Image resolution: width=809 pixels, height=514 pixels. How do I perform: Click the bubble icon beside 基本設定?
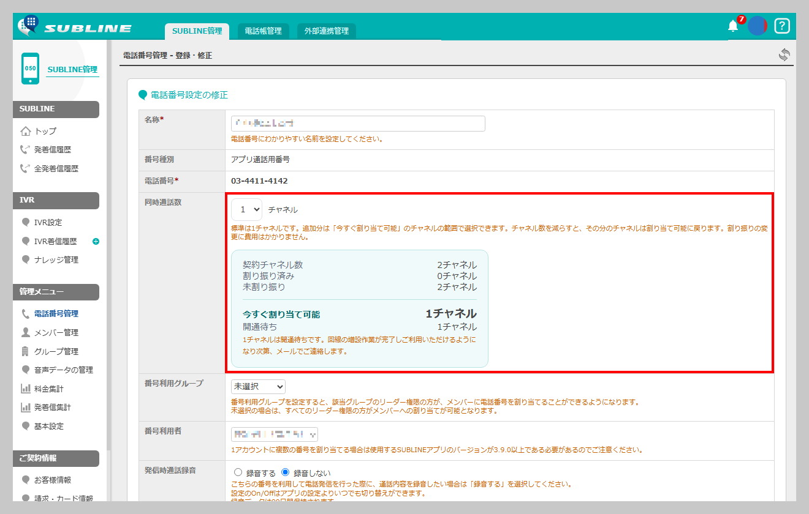pos(26,426)
